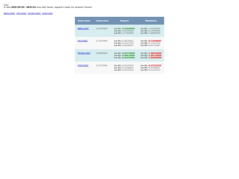
Task: Click the 1w-R3 resistance line for BERA/USDC
Action: 150,33
